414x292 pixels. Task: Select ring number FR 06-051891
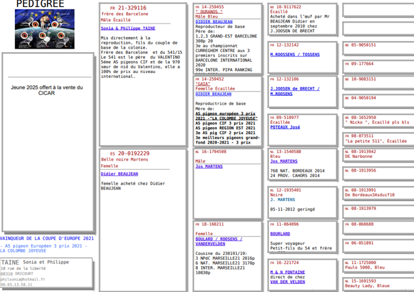click(x=359, y=243)
